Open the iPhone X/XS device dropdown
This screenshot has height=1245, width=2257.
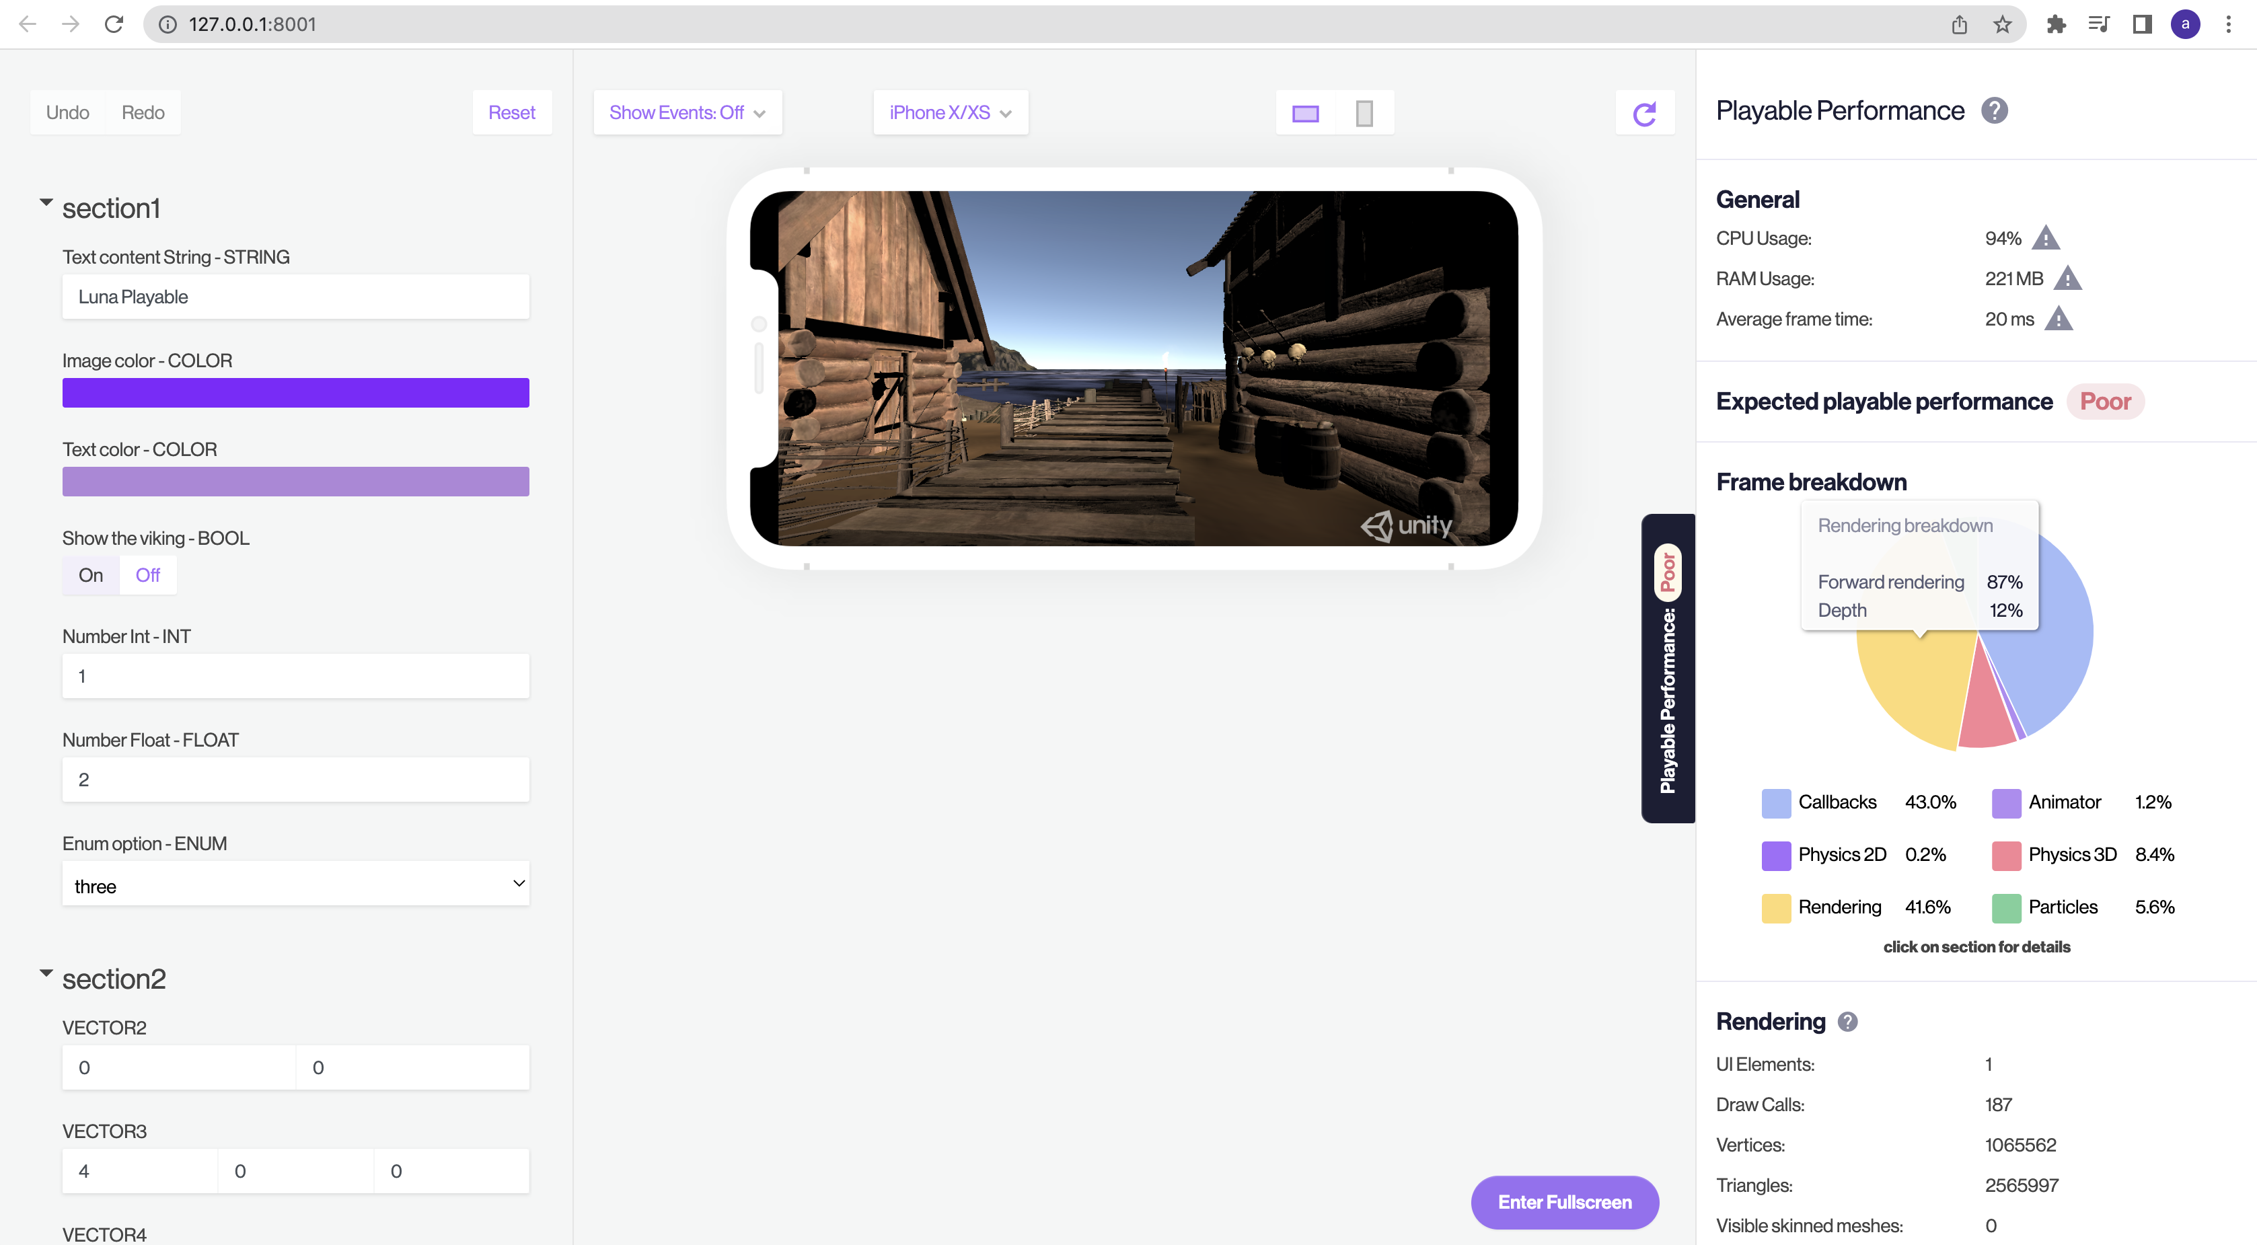(950, 112)
